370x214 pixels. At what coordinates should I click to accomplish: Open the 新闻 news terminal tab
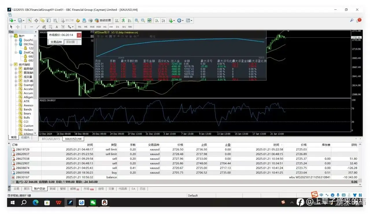[53, 189]
